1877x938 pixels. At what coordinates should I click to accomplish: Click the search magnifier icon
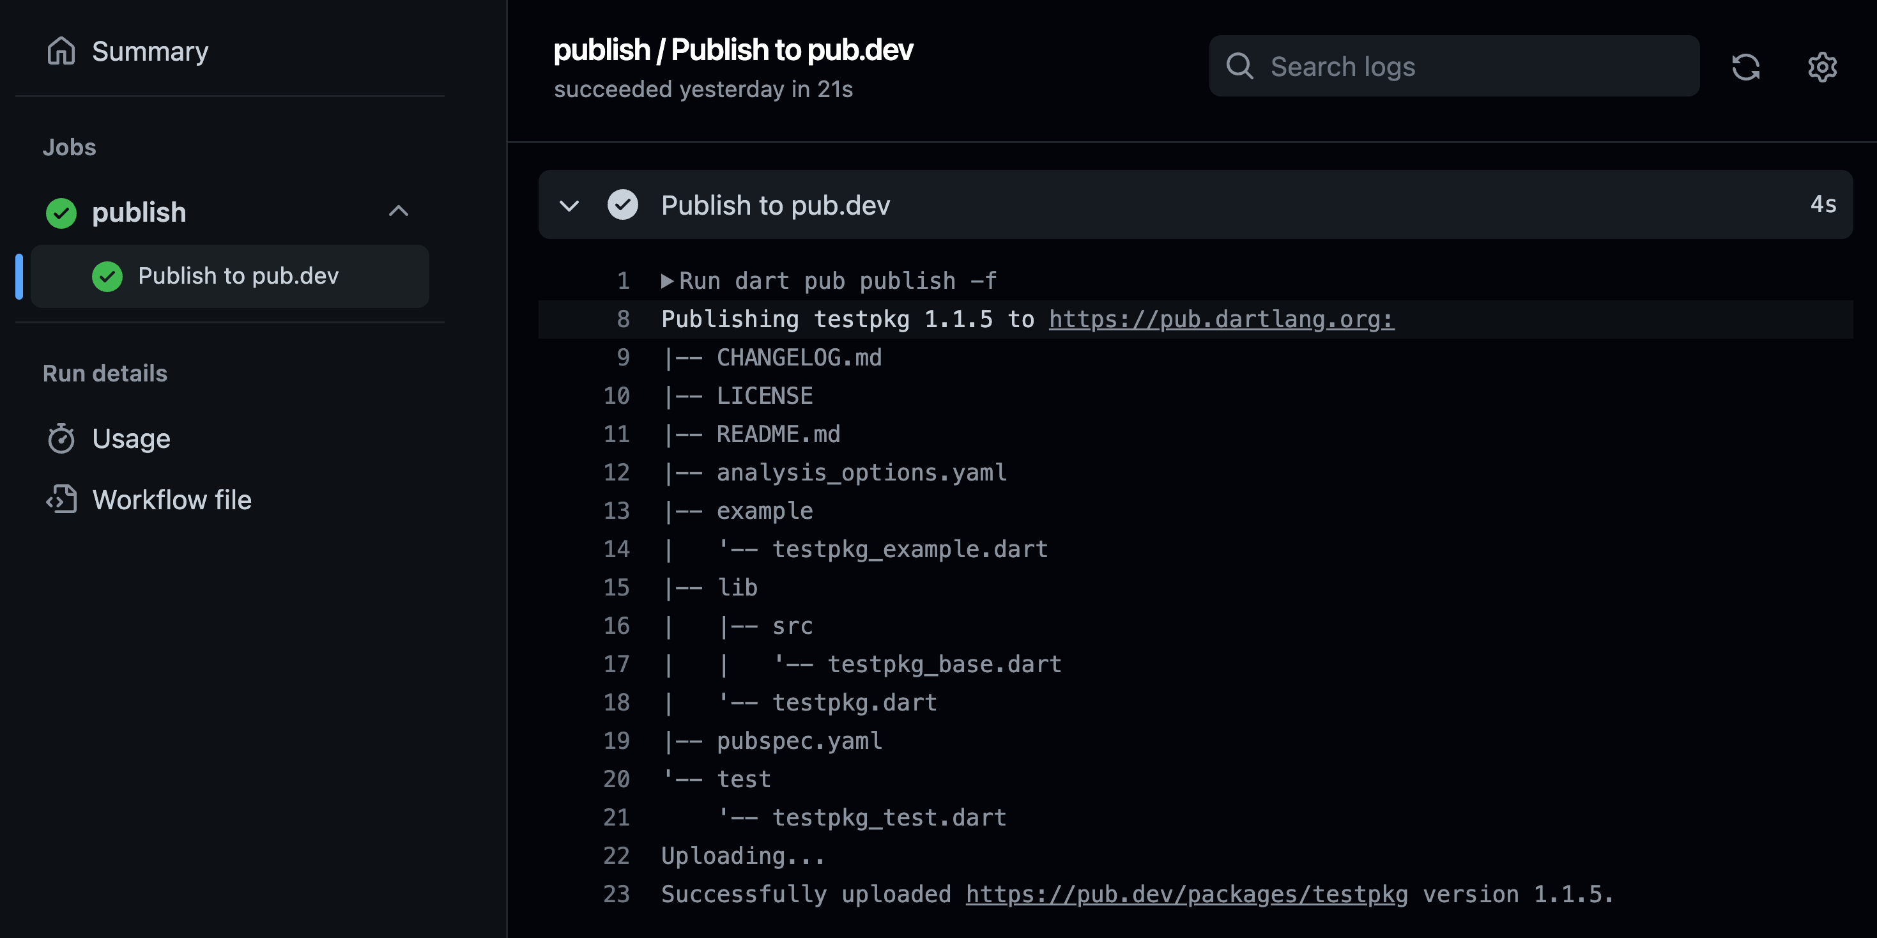tap(1239, 66)
